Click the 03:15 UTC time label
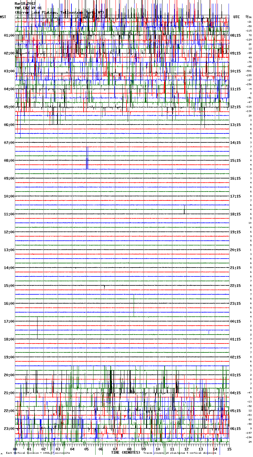The height and width of the screenshot is (457, 253). pyautogui.click(x=235, y=375)
